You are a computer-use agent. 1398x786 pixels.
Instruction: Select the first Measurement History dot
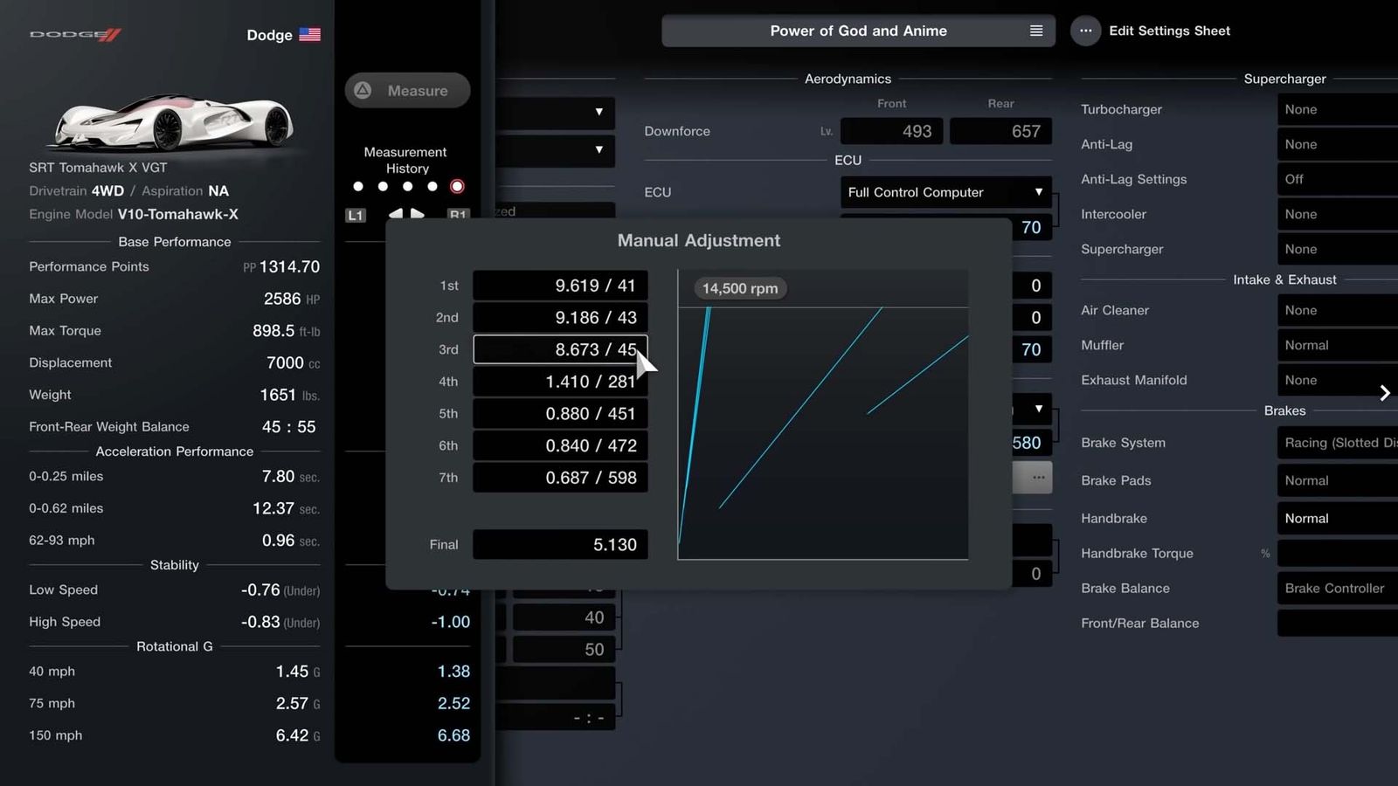tap(358, 186)
